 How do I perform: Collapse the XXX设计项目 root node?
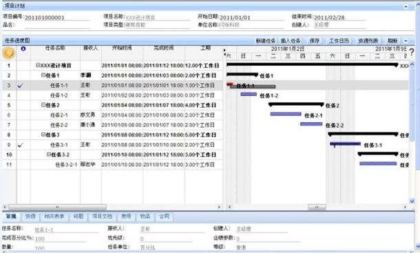pos(38,65)
